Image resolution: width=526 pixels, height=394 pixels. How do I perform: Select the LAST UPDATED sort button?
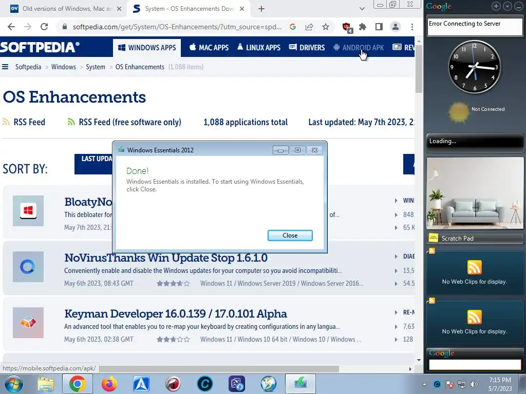click(x=93, y=164)
